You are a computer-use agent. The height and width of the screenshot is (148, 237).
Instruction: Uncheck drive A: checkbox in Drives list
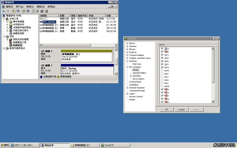162,48
